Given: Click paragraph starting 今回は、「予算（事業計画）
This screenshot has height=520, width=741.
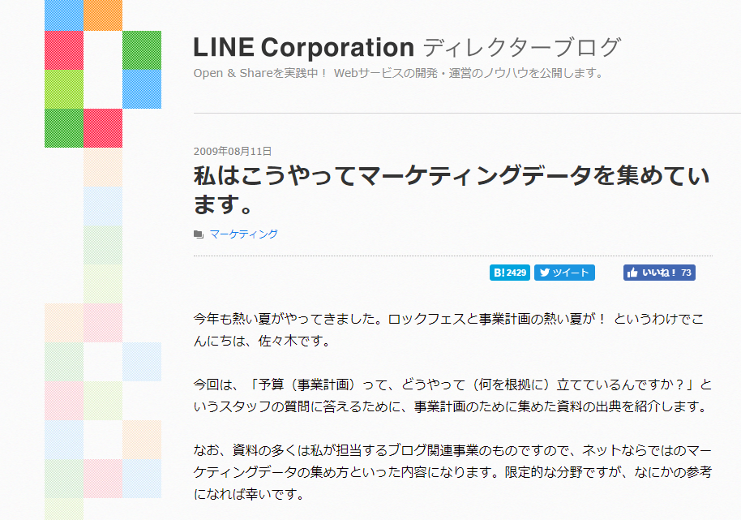Looking at the screenshot, I should point(452,395).
